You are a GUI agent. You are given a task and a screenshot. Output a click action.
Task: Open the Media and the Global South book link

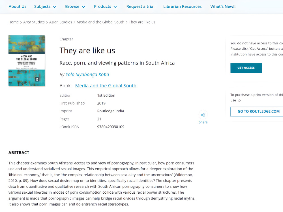106,86
